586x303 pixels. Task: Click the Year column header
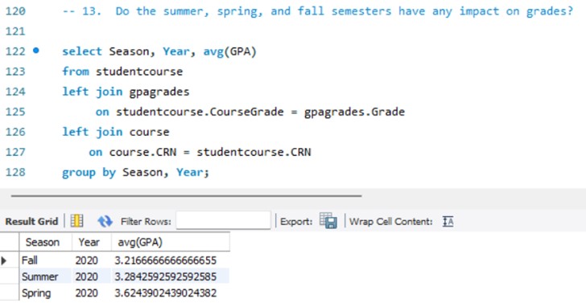pyautogui.click(x=92, y=243)
